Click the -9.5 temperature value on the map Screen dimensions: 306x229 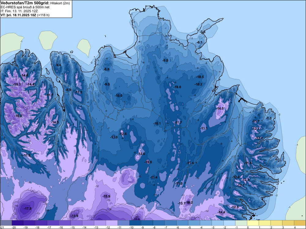coord(106,84)
